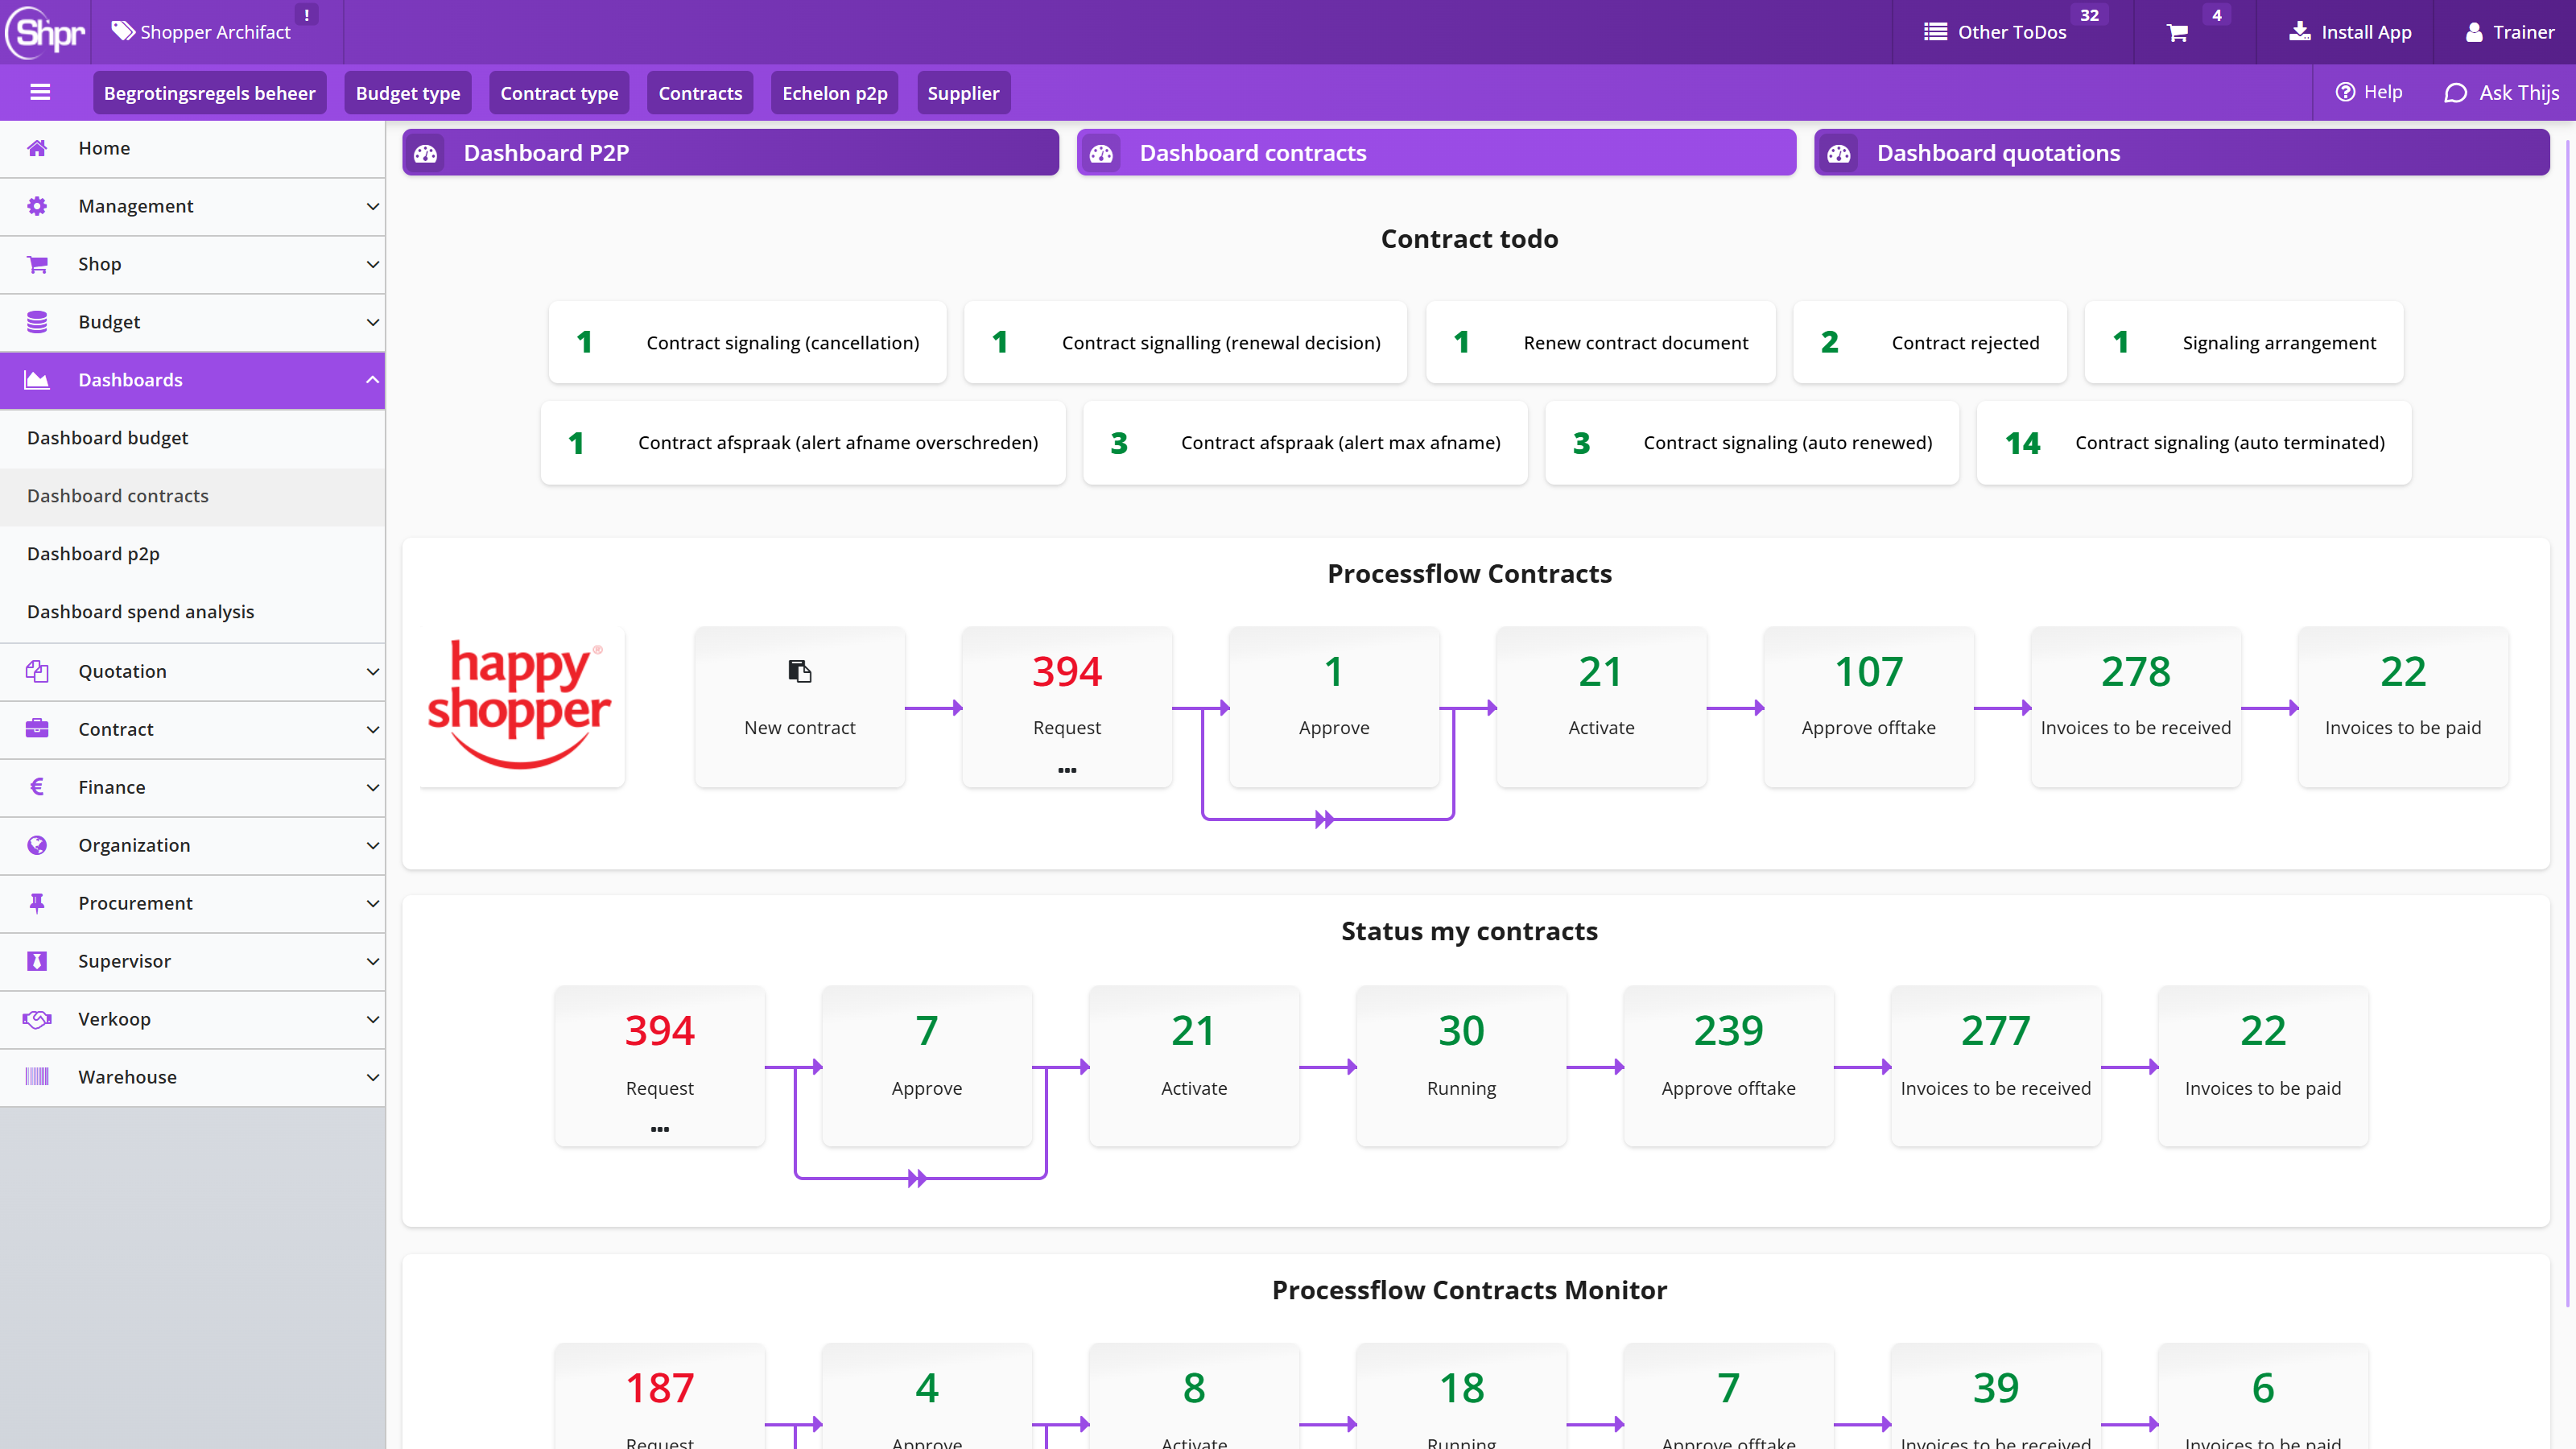
Task: Open the Echelon p2p shortcut
Action: point(835,93)
